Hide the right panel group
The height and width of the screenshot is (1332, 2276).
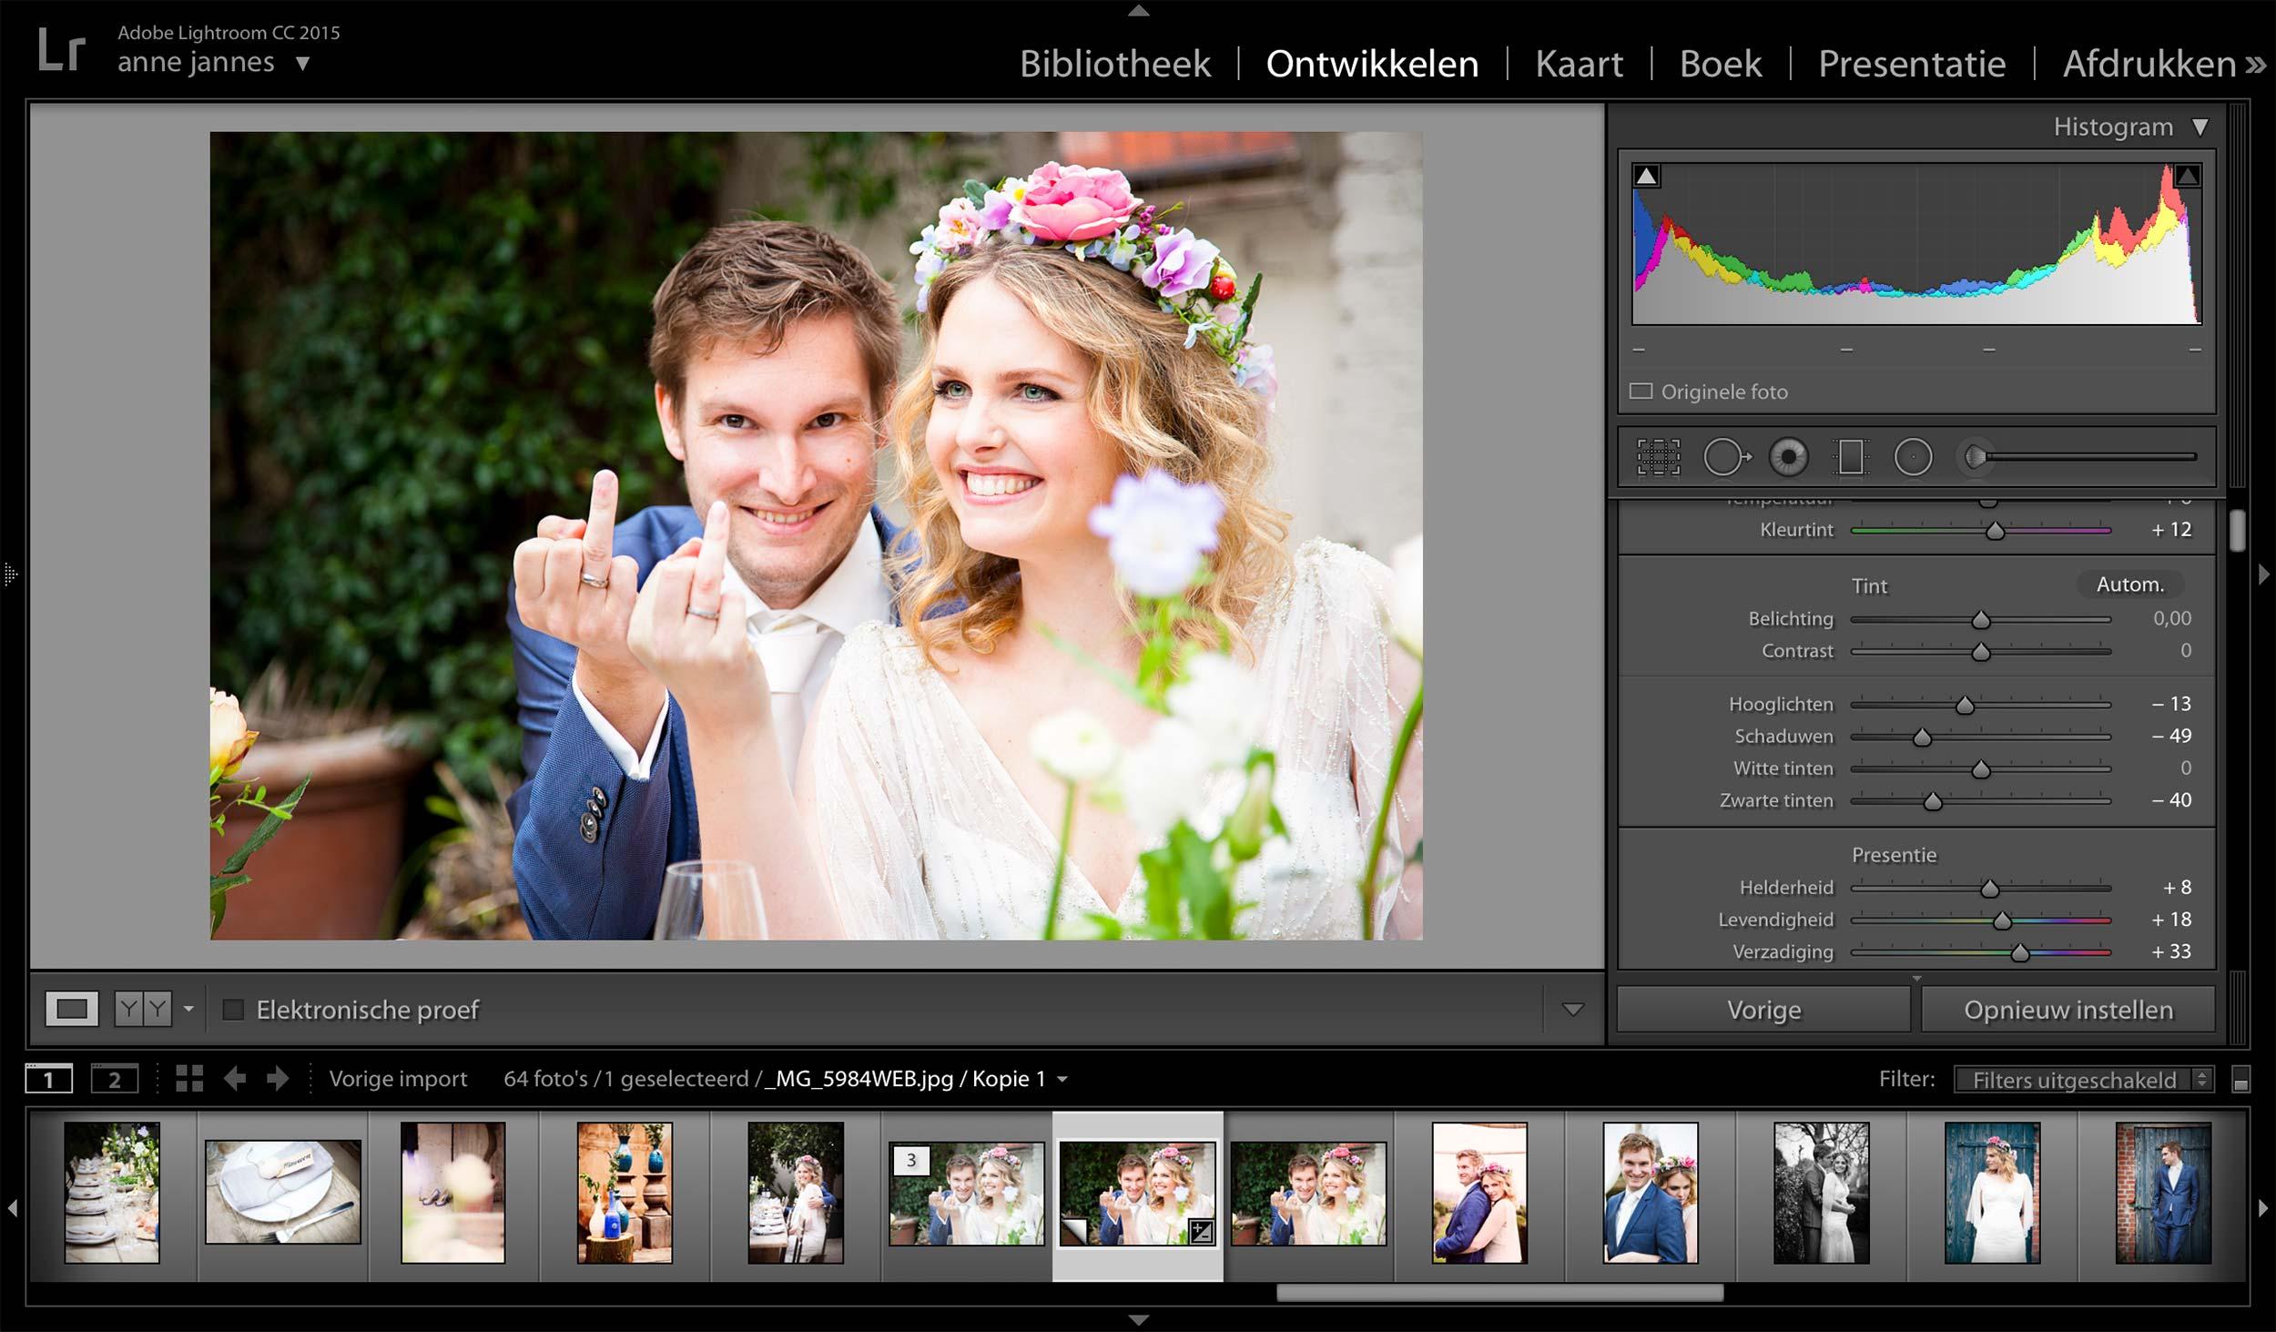(x=2264, y=574)
